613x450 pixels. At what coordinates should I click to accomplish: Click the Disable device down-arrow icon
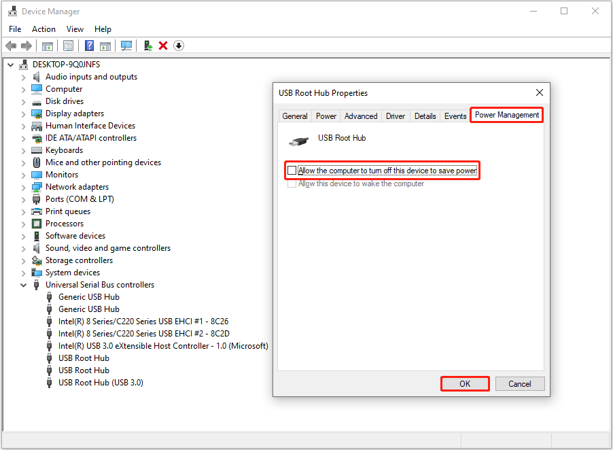179,46
